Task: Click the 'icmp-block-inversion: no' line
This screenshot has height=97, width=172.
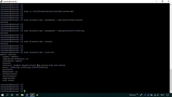Action: click(16, 59)
